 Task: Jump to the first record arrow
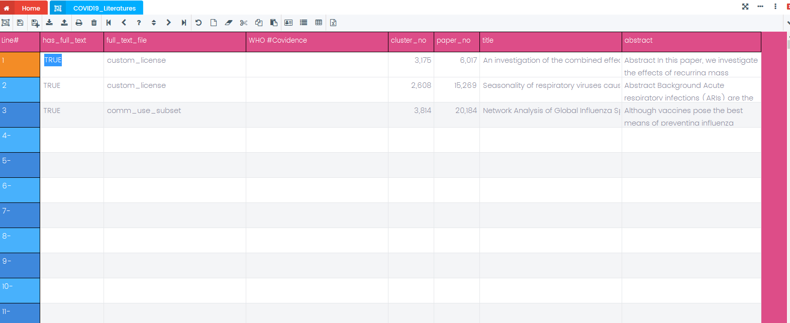109,23
